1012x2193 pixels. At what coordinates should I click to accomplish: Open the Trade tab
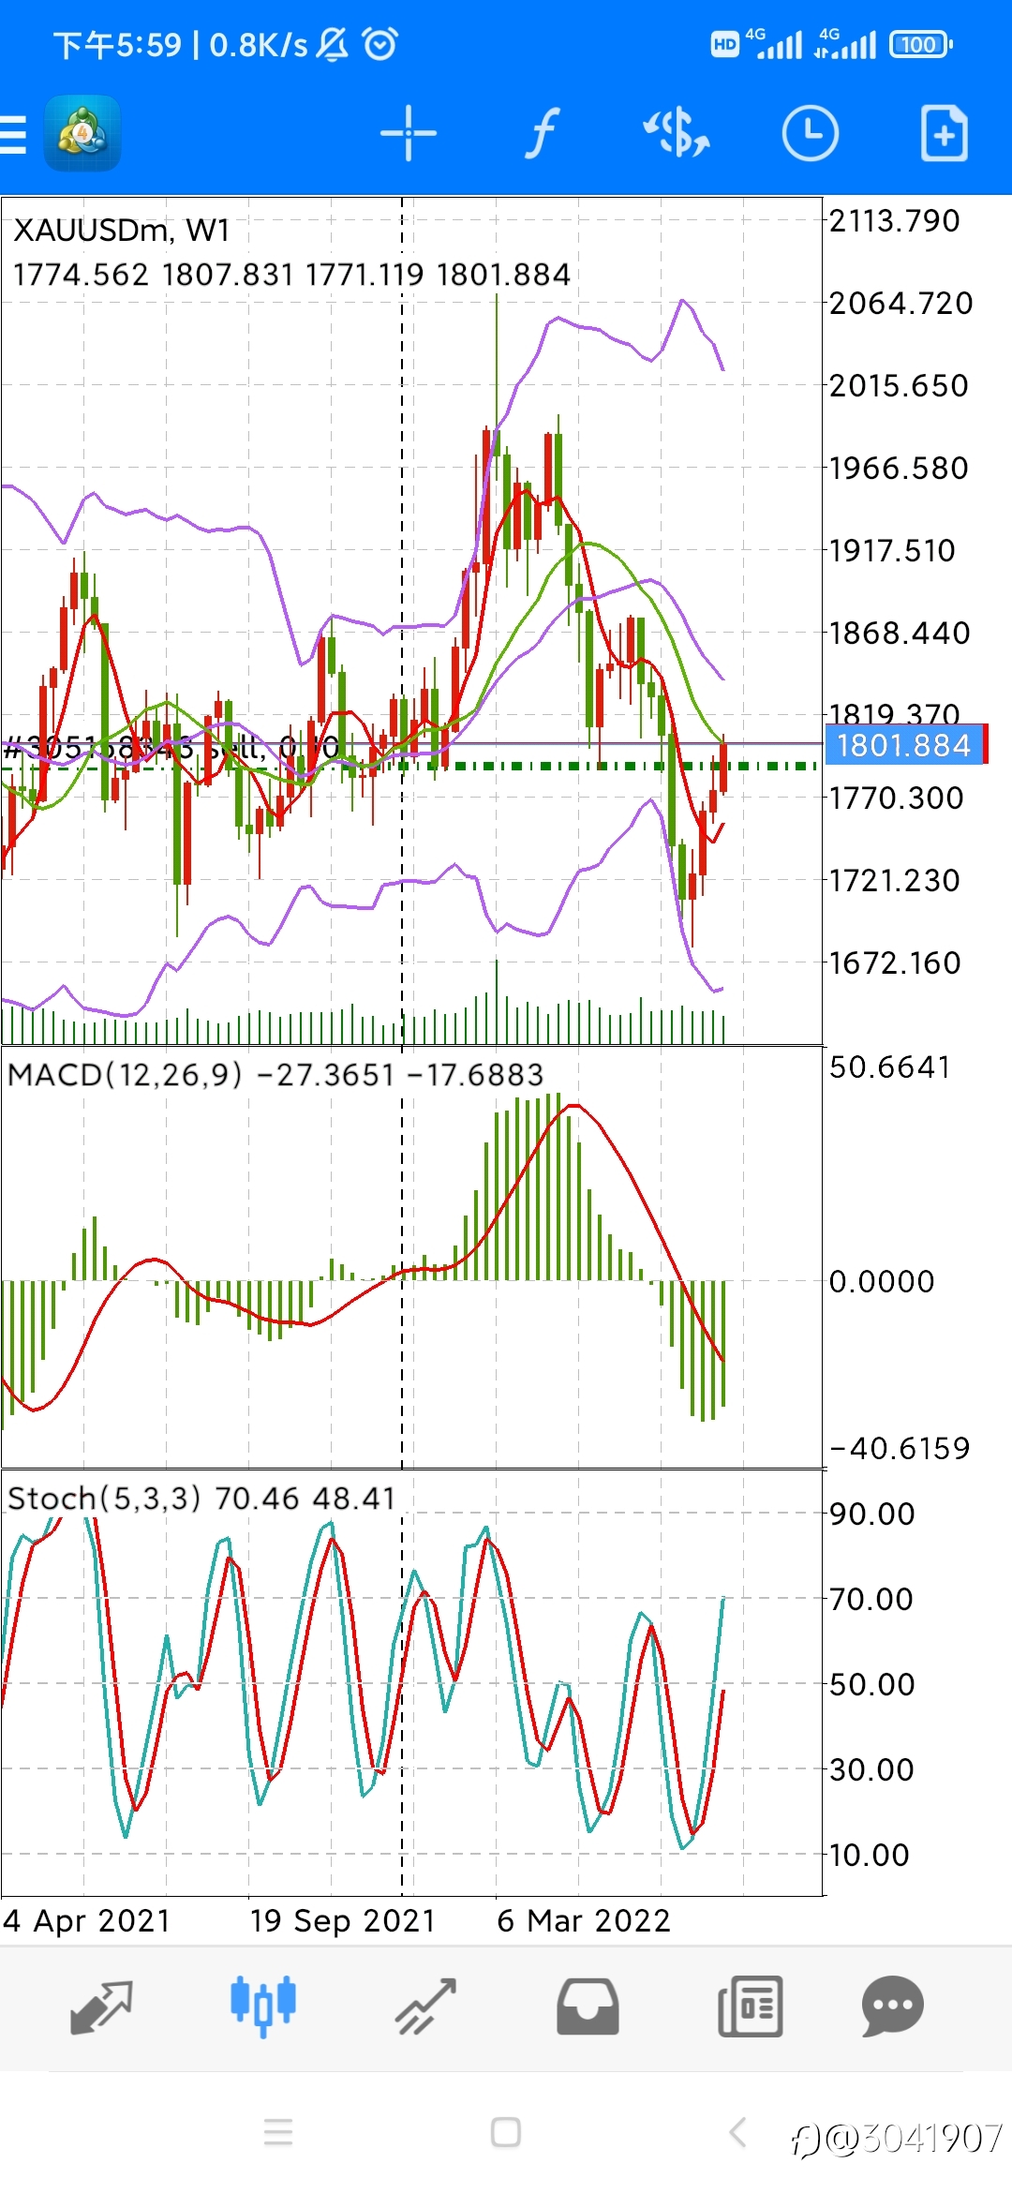coord(425,2007)
